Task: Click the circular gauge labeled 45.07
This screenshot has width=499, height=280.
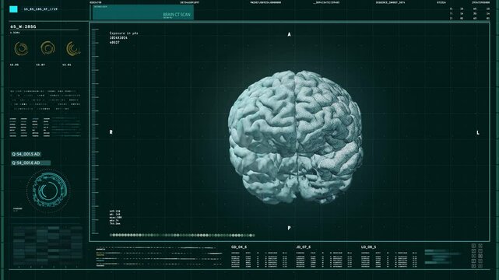Action: [x=47, y=48]
